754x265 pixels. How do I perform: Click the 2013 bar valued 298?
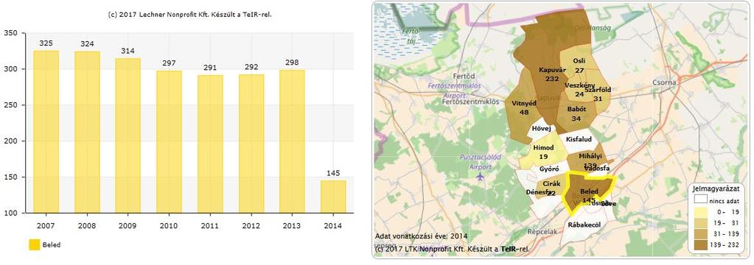click(293, 141)
